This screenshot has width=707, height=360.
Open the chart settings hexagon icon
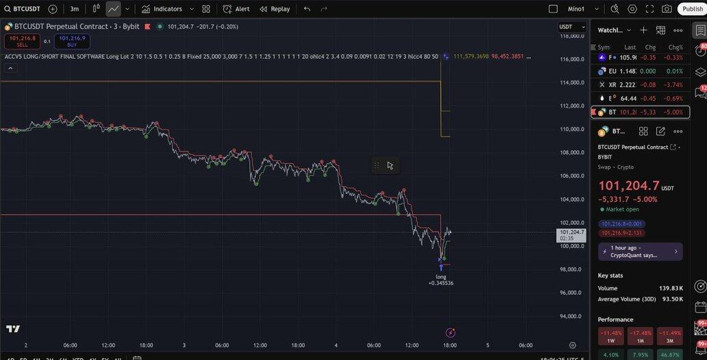(632, 9)
